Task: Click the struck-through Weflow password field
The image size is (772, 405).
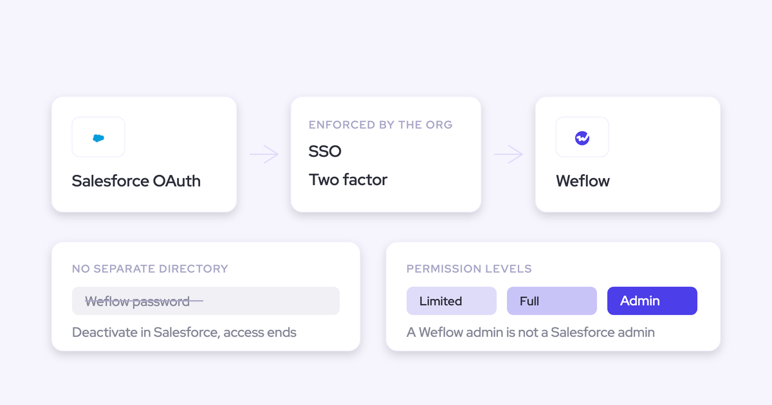Action: click(x=206, y=301)
